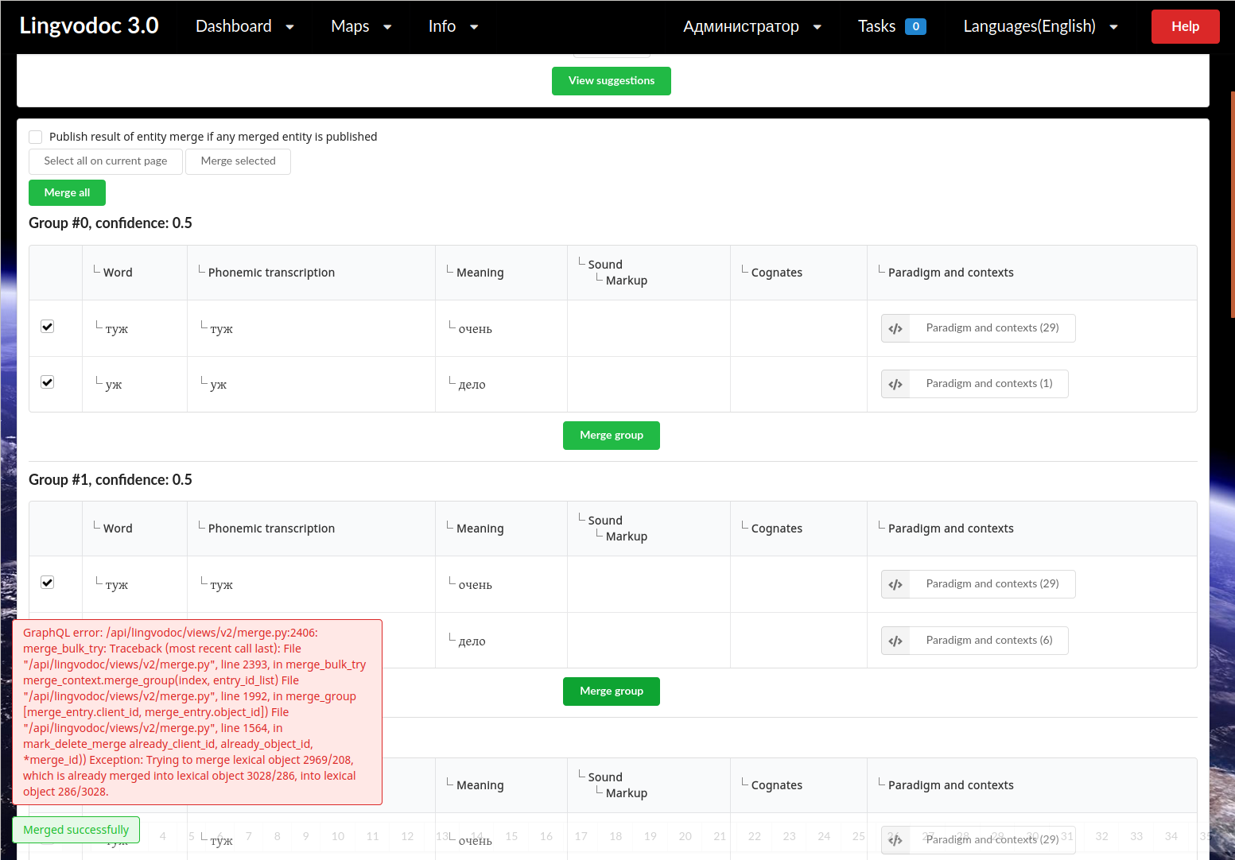Select meaning cell очень in Group #0
Viewport: 1235px width, 860px height.
click(x=476, y=329)
